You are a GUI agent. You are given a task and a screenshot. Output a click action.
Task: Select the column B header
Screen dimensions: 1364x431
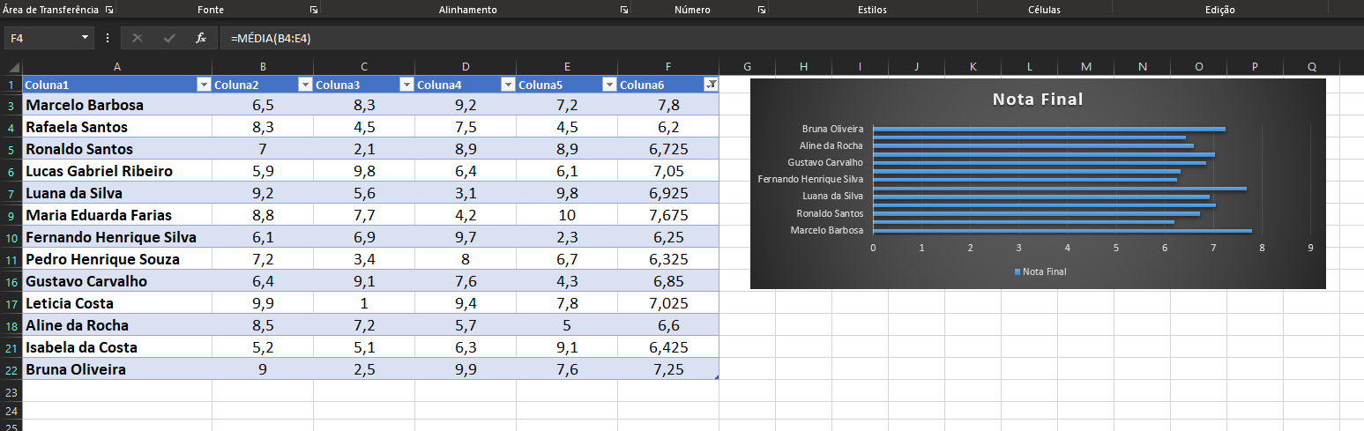(263, 67)
